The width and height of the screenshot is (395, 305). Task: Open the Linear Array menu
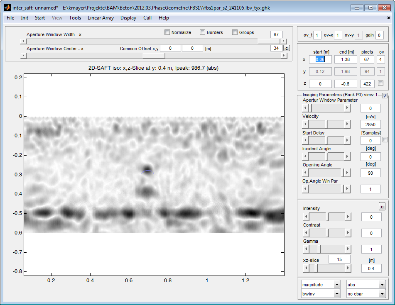[x=101, y=18]
